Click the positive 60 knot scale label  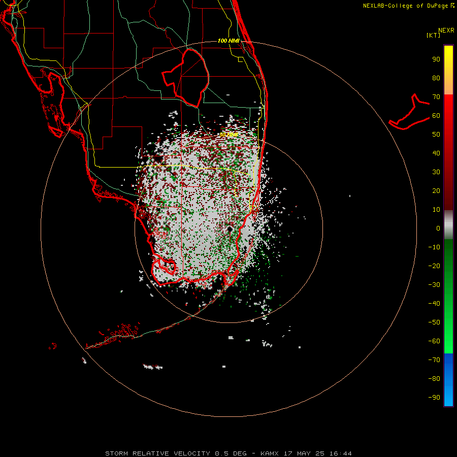point(436,115)
